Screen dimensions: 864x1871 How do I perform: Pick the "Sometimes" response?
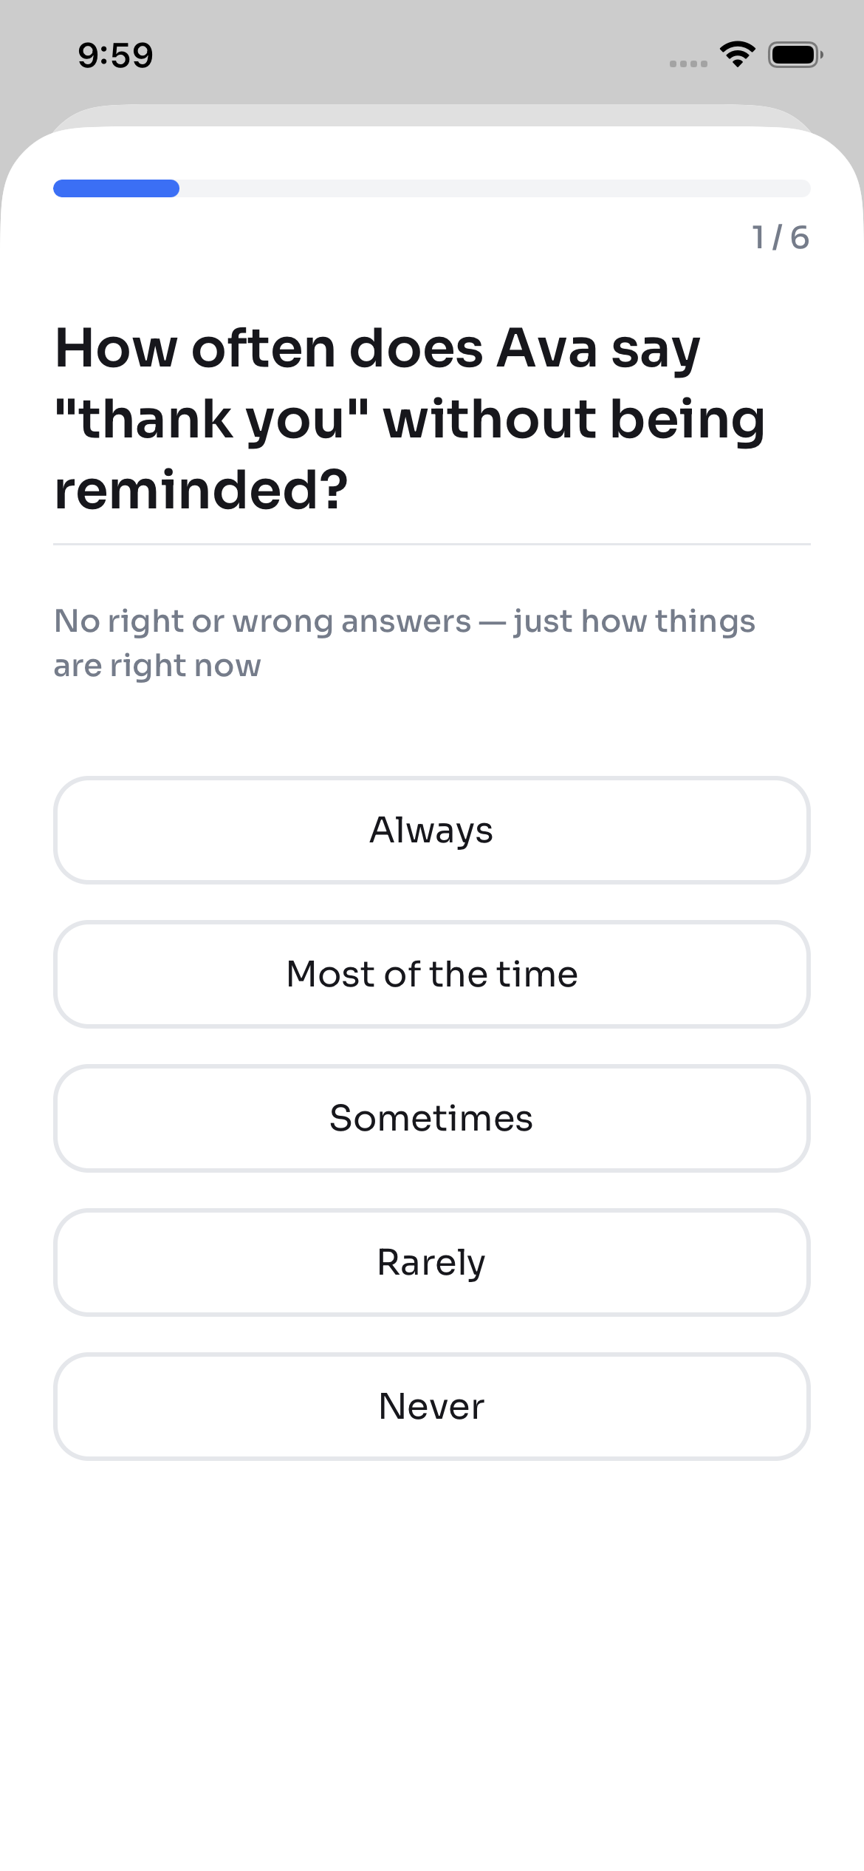coord(432,1118)
